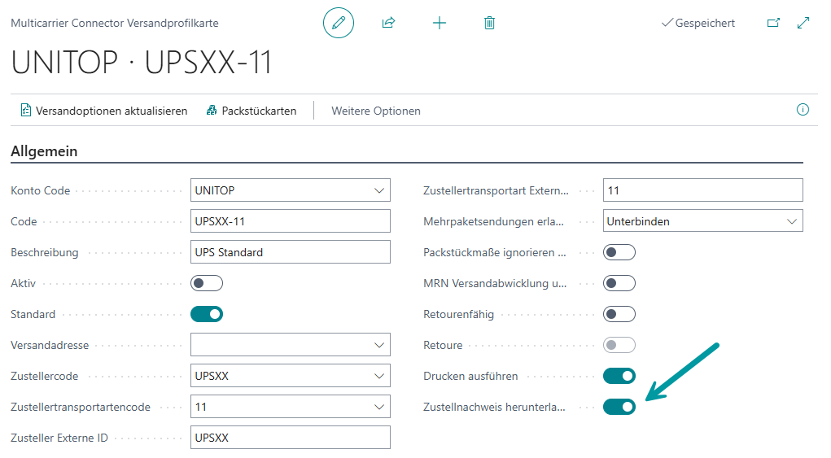Disable the Standard toggle

[207, 314]
